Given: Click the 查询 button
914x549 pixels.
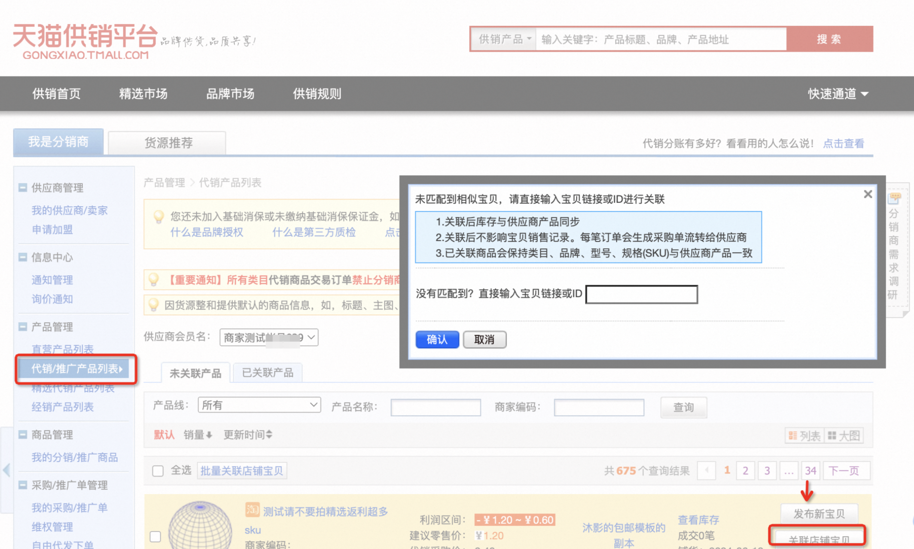Looking at the screenshot, I should [683, 407].
